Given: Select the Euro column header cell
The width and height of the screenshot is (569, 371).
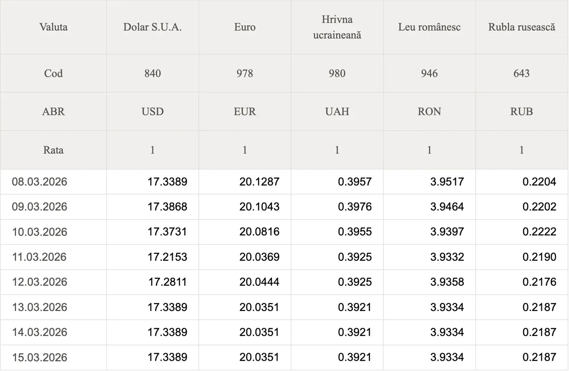Looking at the screenshot, I should tap(245, 27).
